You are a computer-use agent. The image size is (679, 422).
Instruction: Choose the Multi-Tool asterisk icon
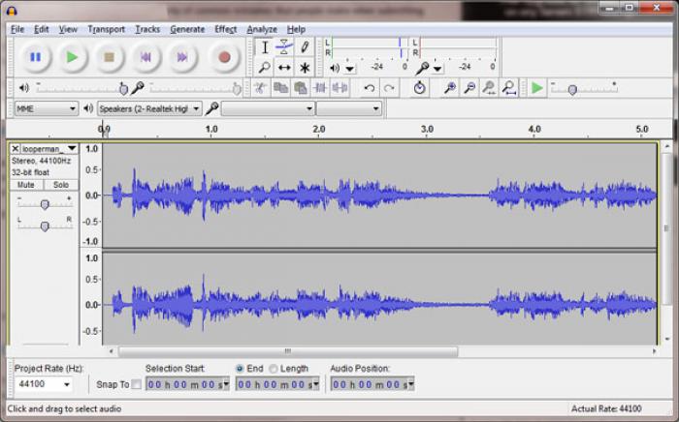[305, 68]
